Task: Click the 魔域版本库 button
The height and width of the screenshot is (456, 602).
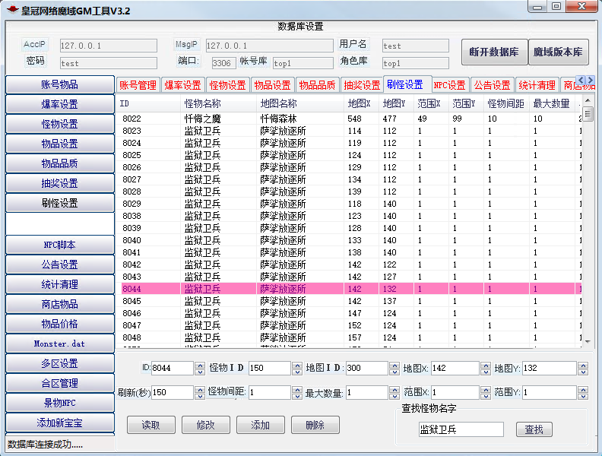Action: pyautogui.click(x=558, y=52)
